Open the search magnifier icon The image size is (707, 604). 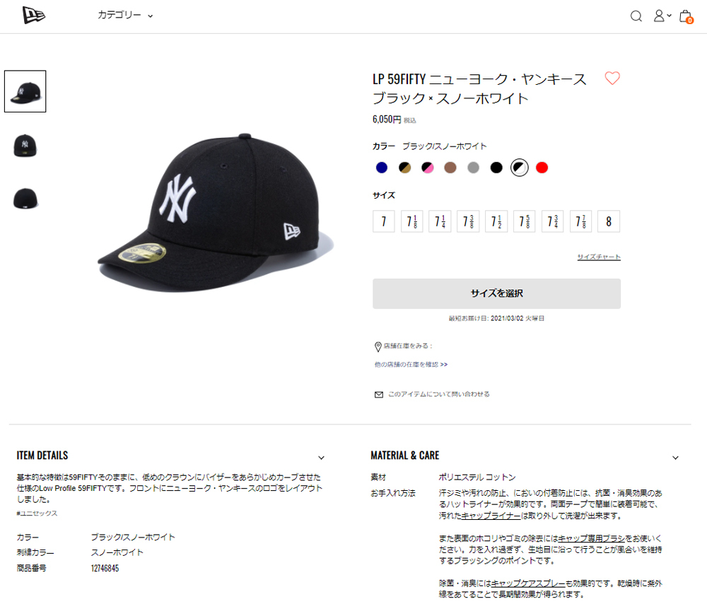[636, 16]
